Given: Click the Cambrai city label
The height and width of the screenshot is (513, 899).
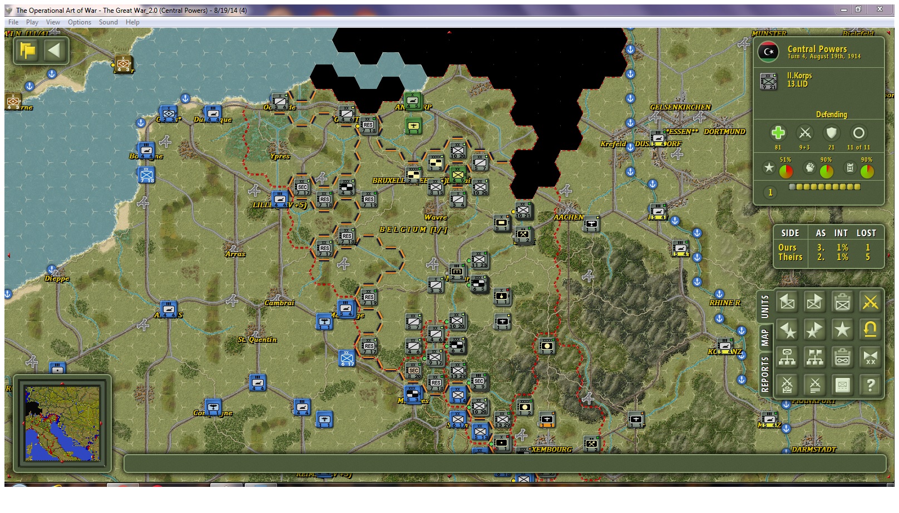Looking at the screenshot, I should point(279,303).
